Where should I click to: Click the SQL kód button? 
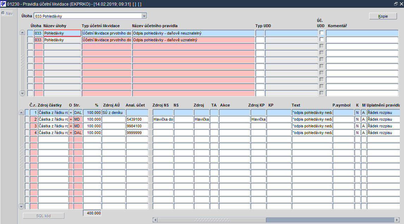[x=44, y=216]
